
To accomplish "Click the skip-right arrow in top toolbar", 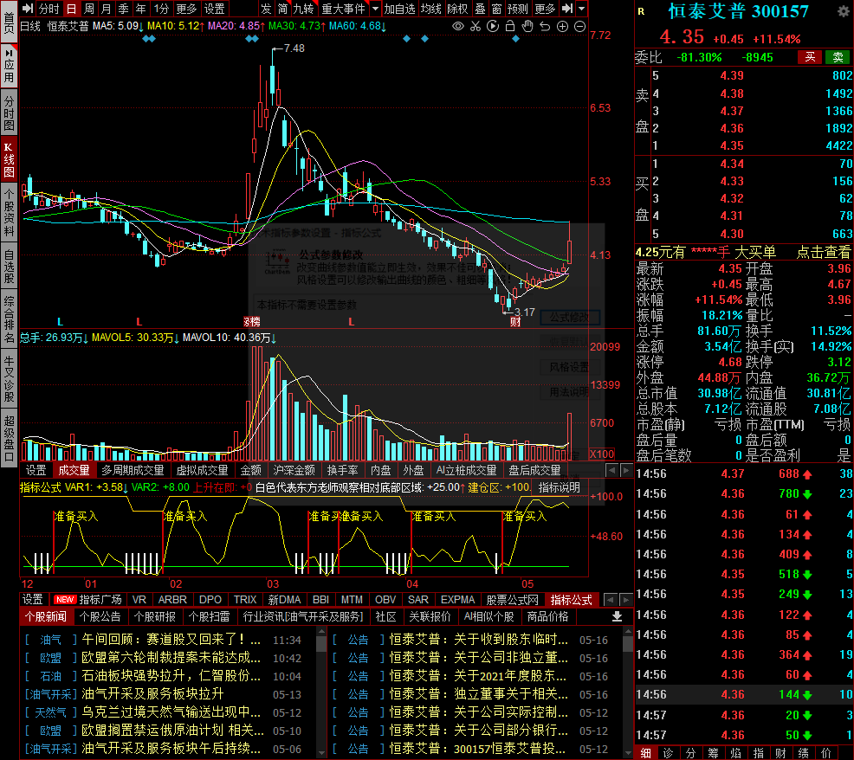I will [567, 9].
